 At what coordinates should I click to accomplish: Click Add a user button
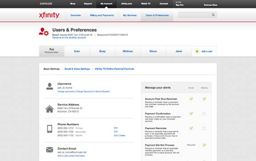pos(204,51)
